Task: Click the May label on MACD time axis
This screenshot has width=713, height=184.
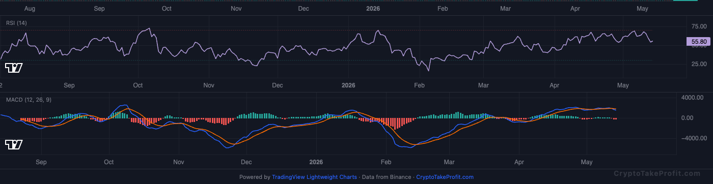Action: point(587,163)
